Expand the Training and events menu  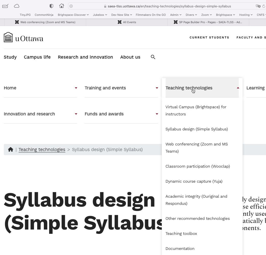(x=121, y=88)
